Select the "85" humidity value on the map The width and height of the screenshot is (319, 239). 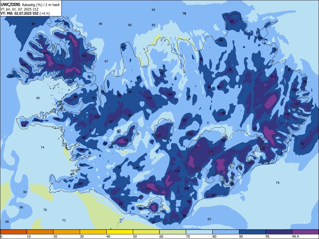153,25
